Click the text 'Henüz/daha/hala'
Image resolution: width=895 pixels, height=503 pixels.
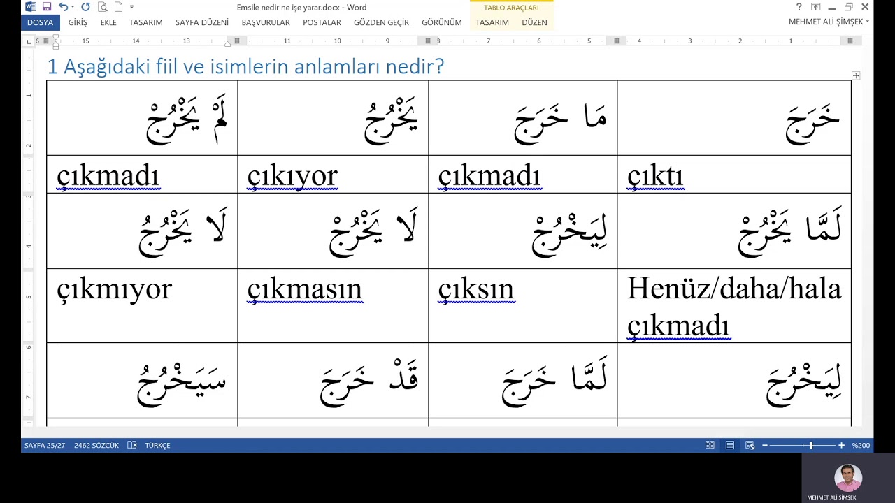tap(734, 289)
